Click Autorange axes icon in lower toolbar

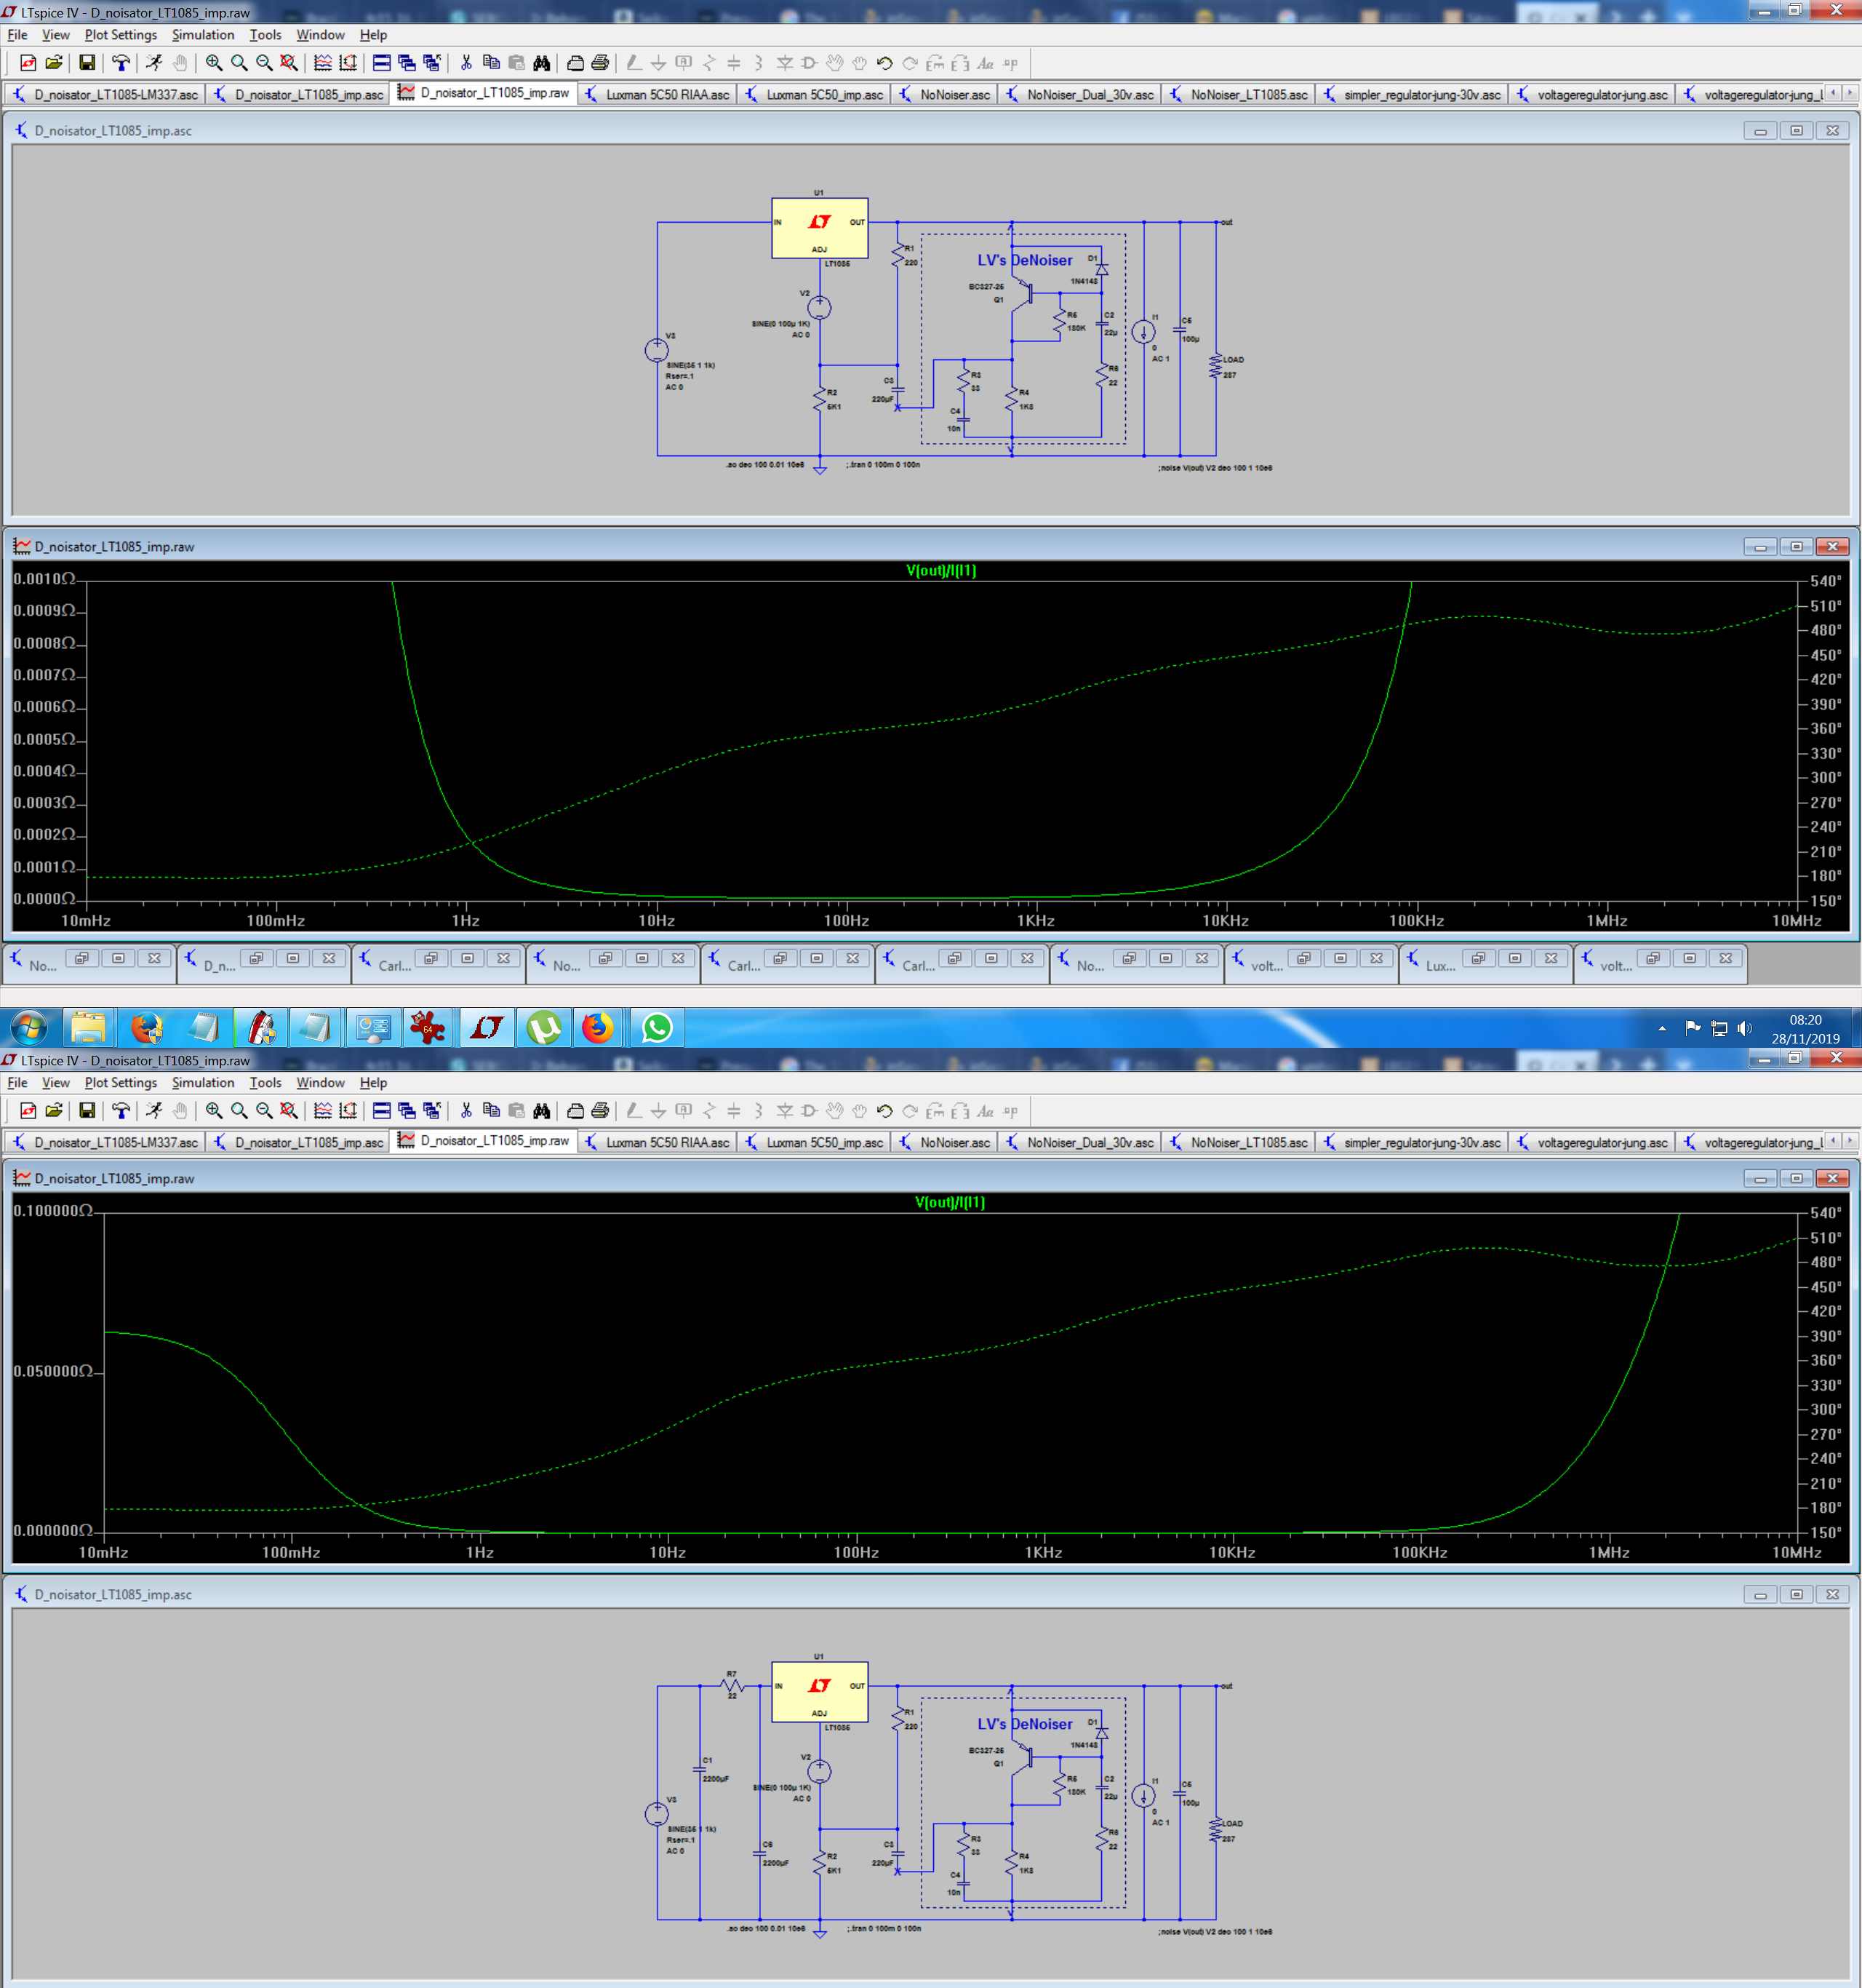(348, 1111)
